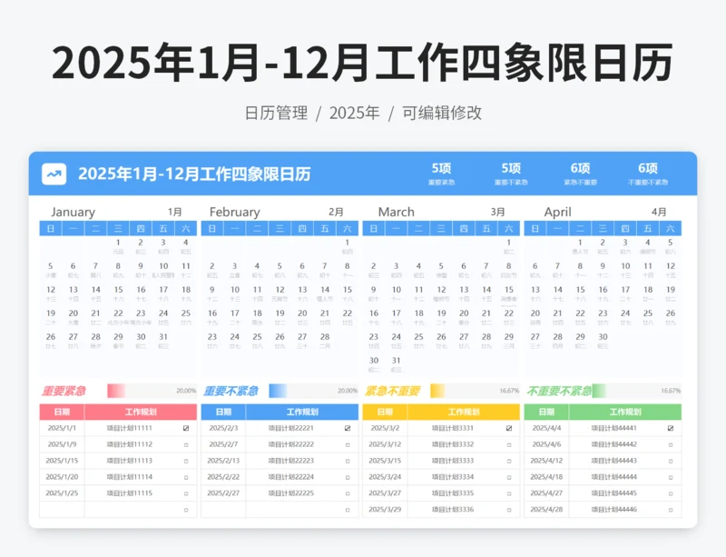Select March 31 in the calendar

click(x=396, y=364)
